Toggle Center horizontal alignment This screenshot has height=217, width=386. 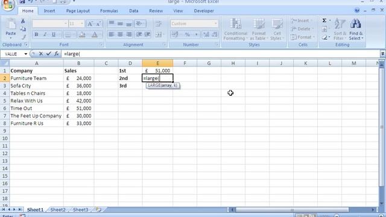point(120,34)
